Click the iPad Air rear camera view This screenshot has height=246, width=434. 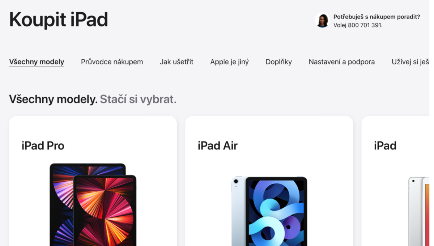(x=239, y=211)
